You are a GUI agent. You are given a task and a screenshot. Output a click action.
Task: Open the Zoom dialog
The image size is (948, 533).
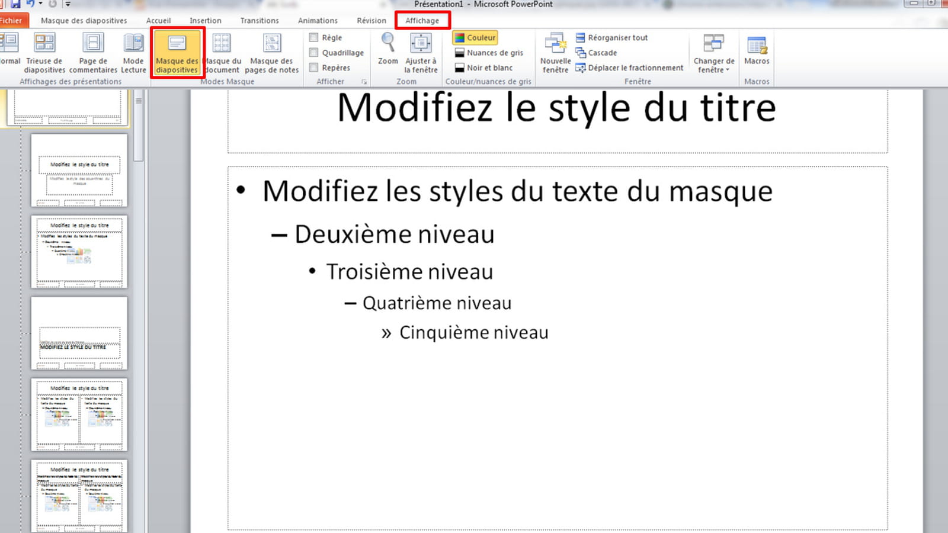tap(388, 49)
